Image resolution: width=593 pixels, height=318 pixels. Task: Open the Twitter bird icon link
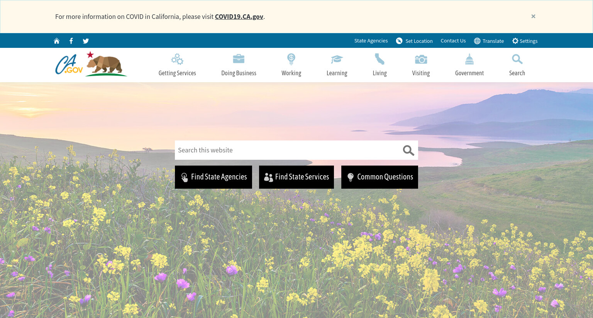pos(86,41)
